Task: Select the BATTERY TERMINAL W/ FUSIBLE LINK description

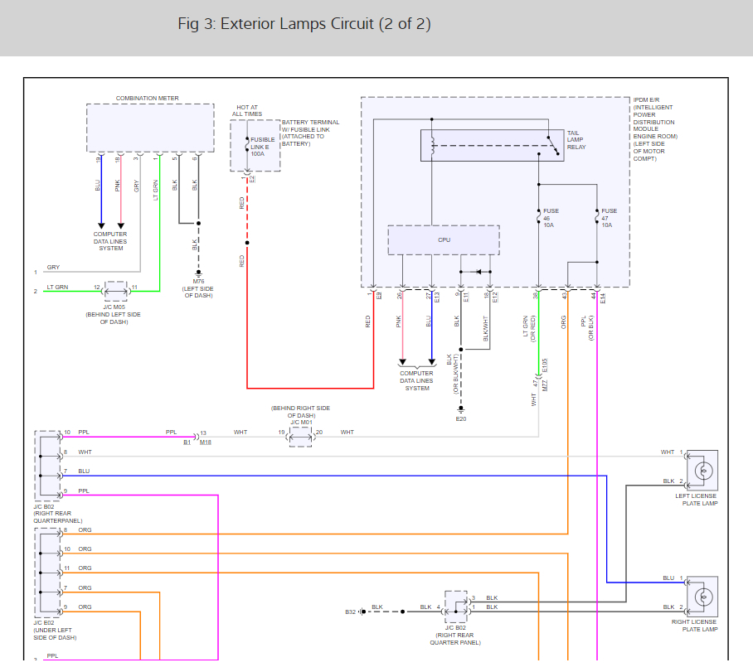Action: click(x=310, y=133)
